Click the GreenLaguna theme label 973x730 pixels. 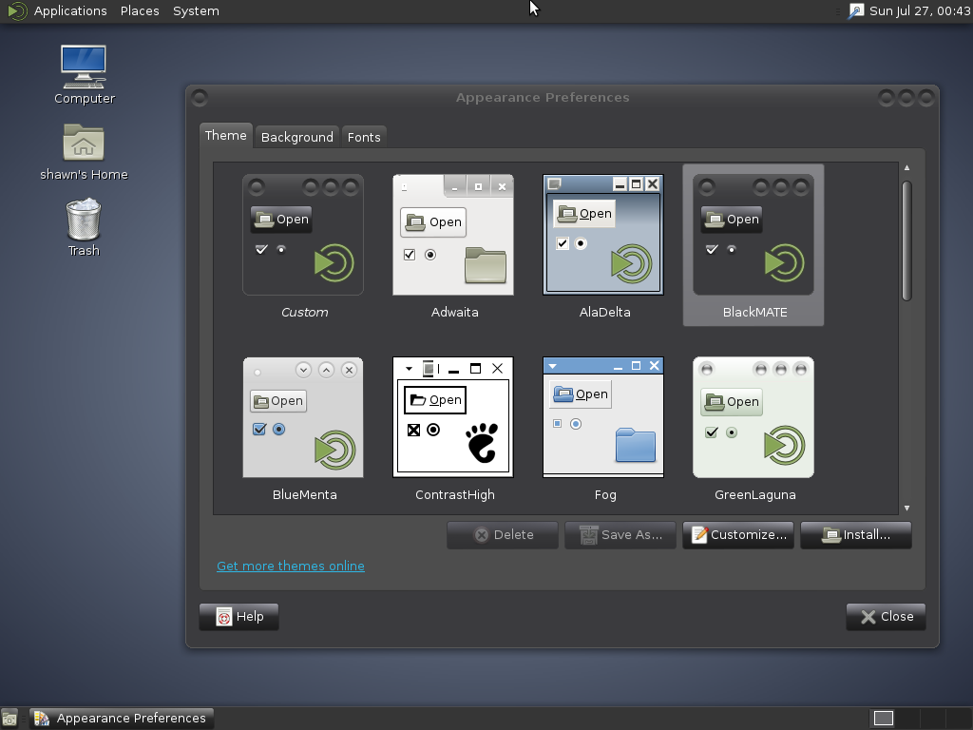[x=755, y=494]
